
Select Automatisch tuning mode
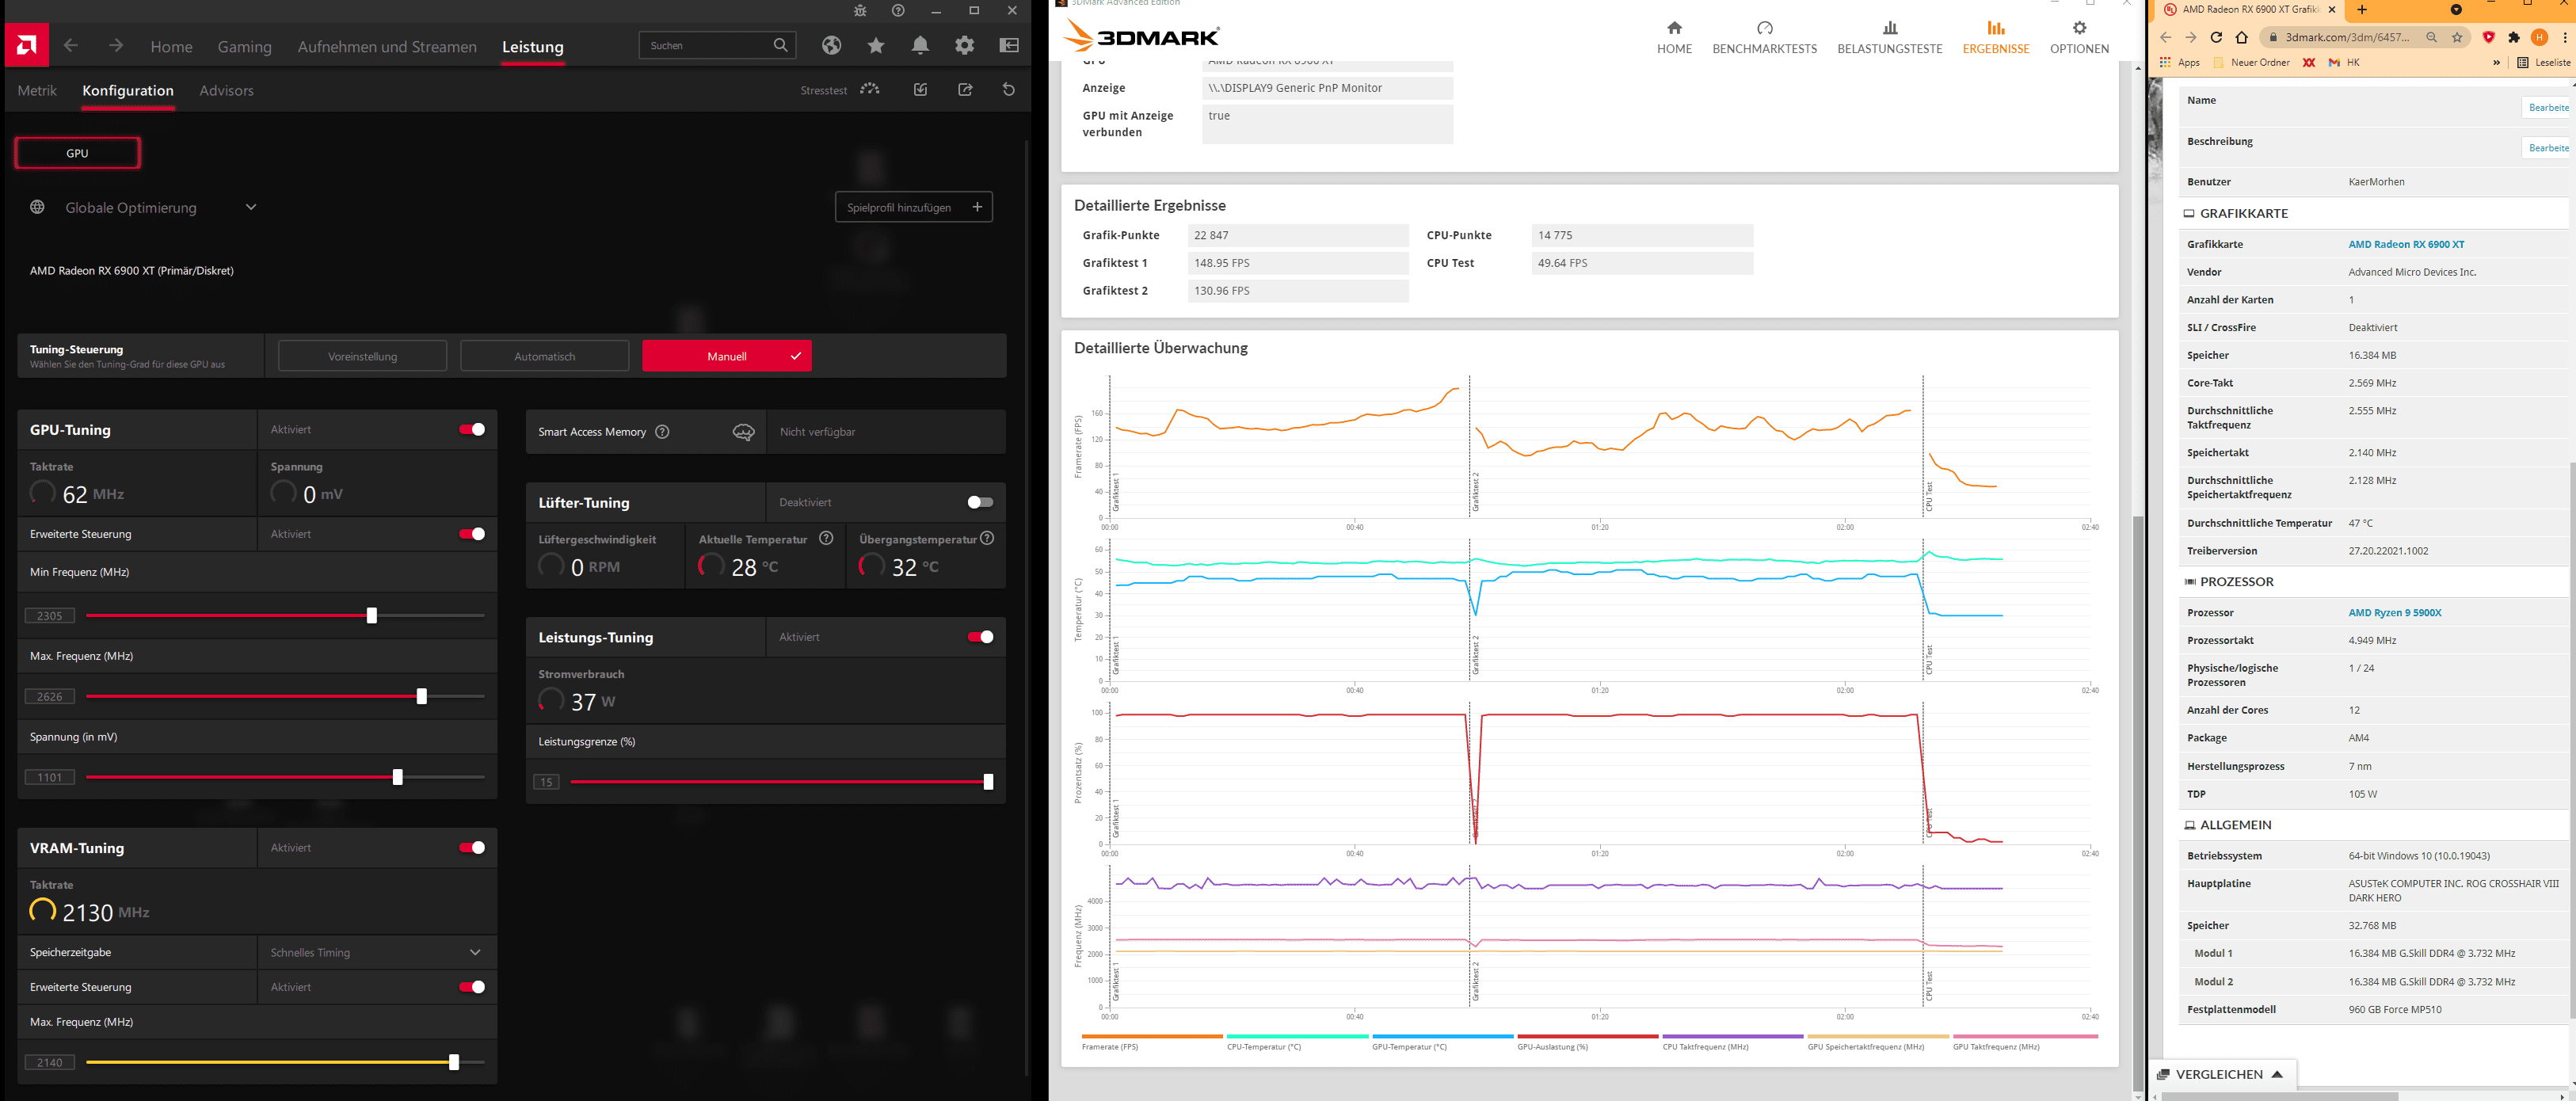[x=545, y=356]
